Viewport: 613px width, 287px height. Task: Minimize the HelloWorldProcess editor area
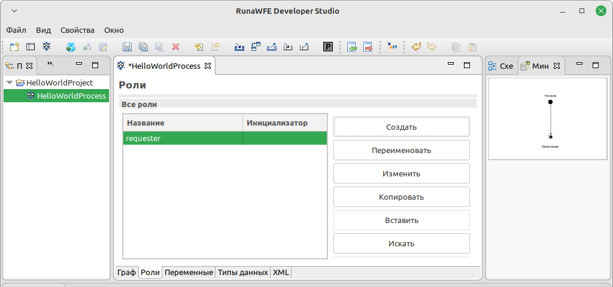click(x=451, y=63)
